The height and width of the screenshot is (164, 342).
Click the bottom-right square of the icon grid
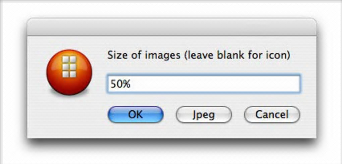point(73,74)
